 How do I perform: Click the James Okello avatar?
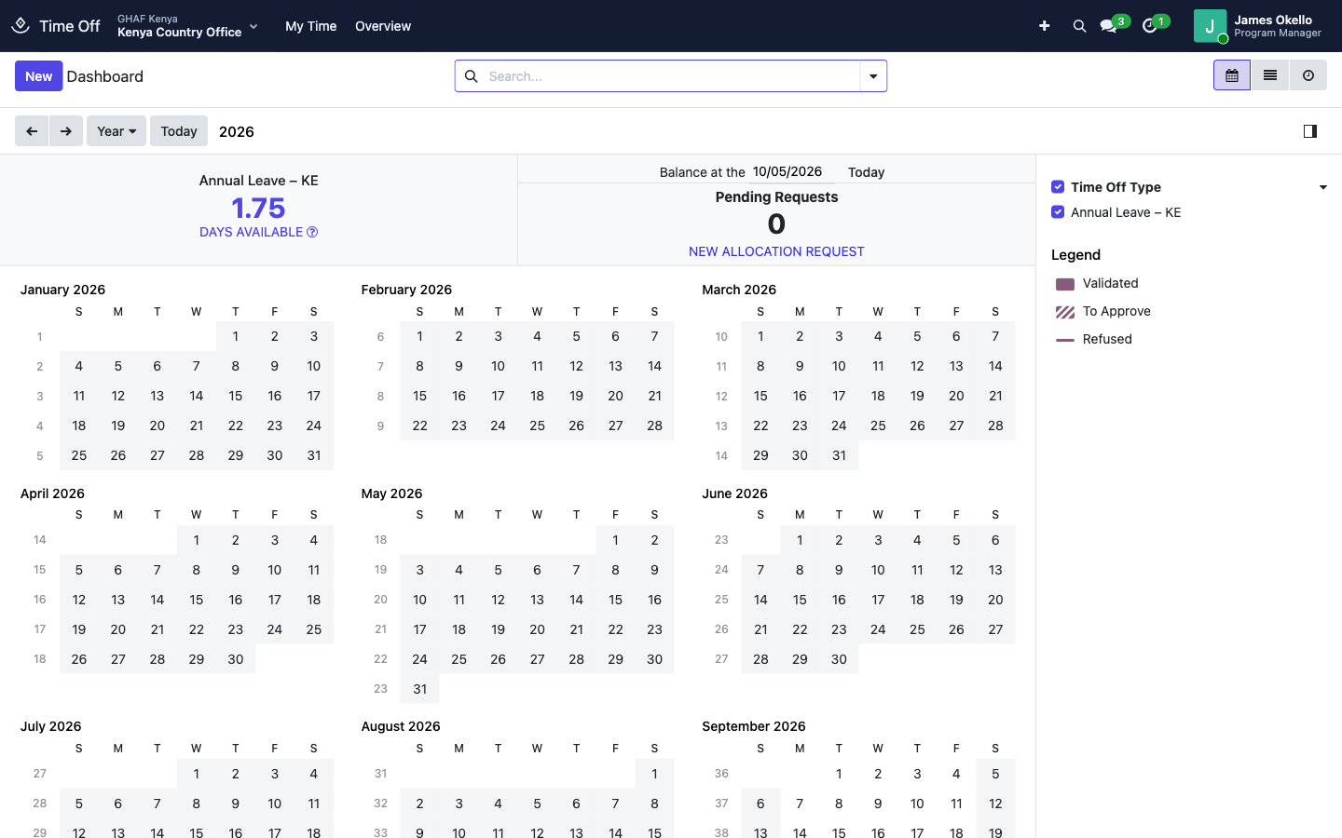(x=1210, y=26)
